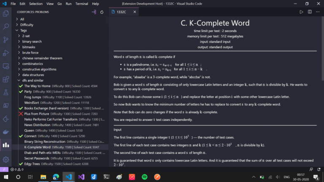
Task: Open Spotify from the taskbar
Action: point(144,177)
